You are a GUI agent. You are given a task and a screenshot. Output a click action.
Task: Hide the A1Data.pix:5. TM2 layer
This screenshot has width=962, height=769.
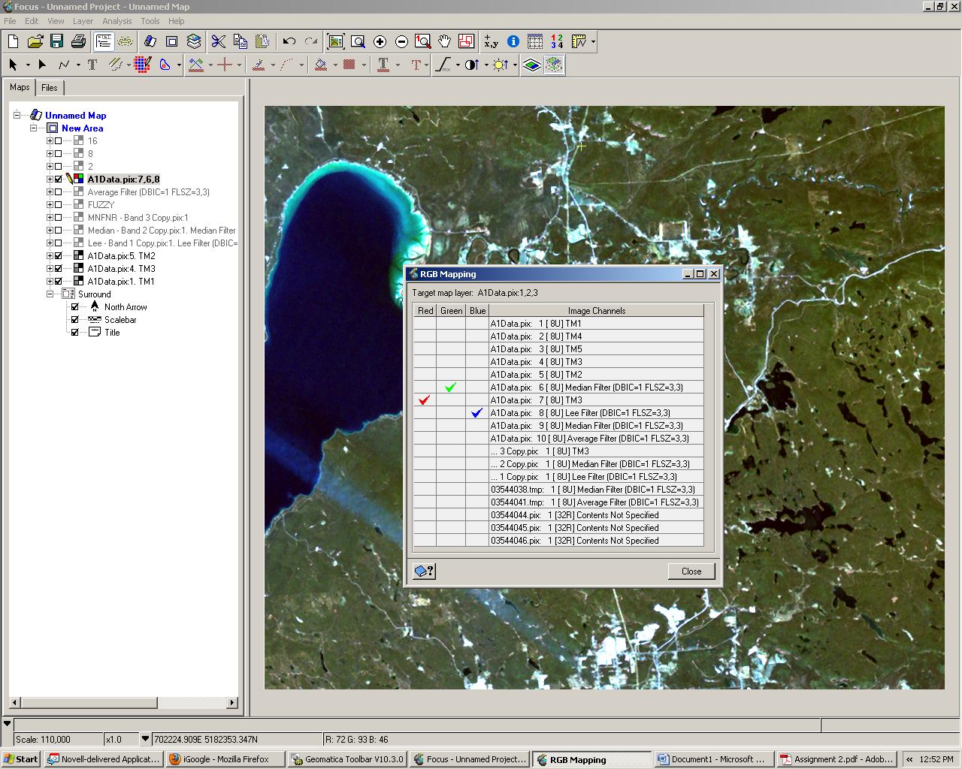coord(59,256)
